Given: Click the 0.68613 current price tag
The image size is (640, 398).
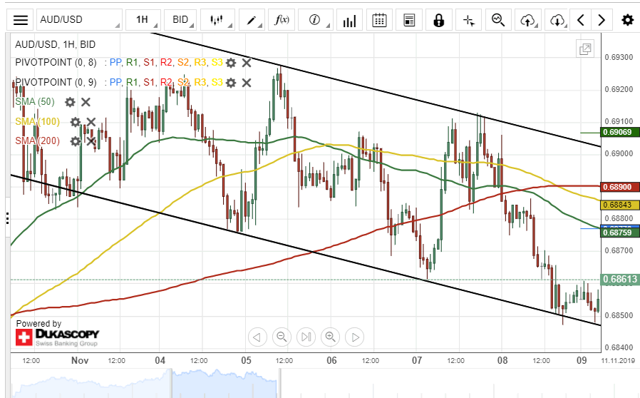Looking at the screenshot, I should (x=620, y=279).
